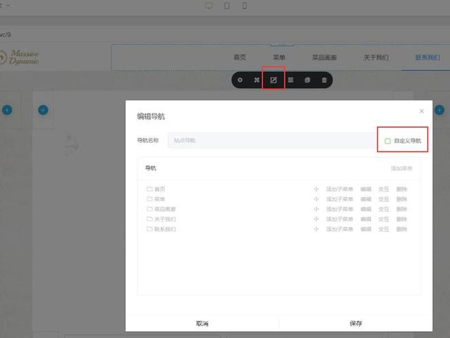The height and width of the screenshot is (338, 450).
Task: Click 交互 in the 关于我们 row
Action: [384, 219]
